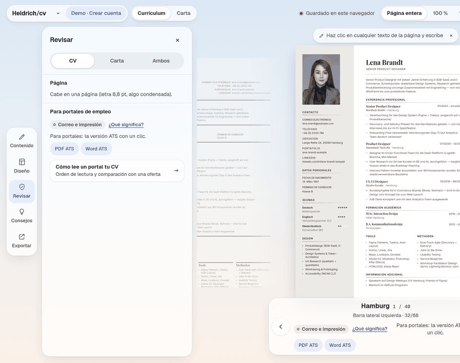This screenshot has height=363, width=460.
Task: Open the Consejos lightbulb sidebar item
Action: click(x=22, y=216)
